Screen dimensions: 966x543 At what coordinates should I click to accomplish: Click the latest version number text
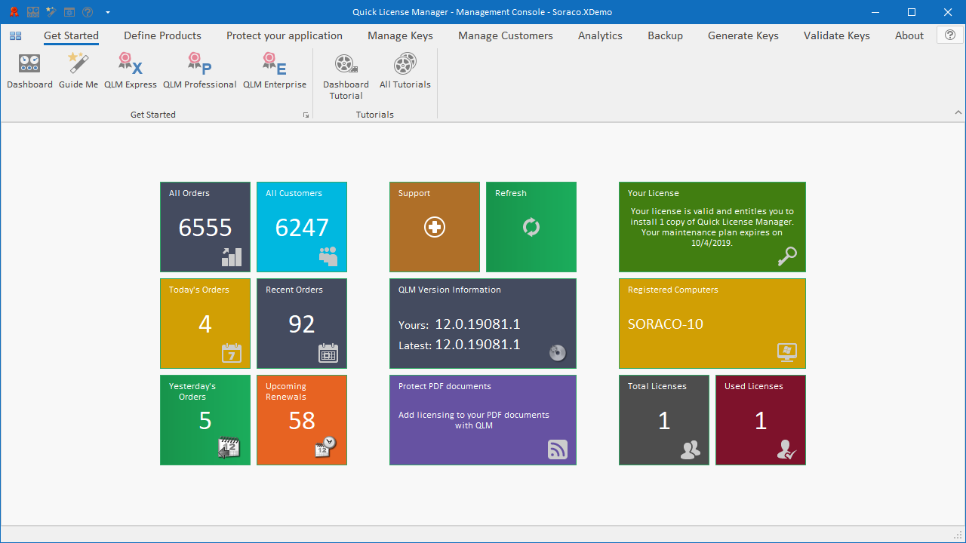(478, 345)
